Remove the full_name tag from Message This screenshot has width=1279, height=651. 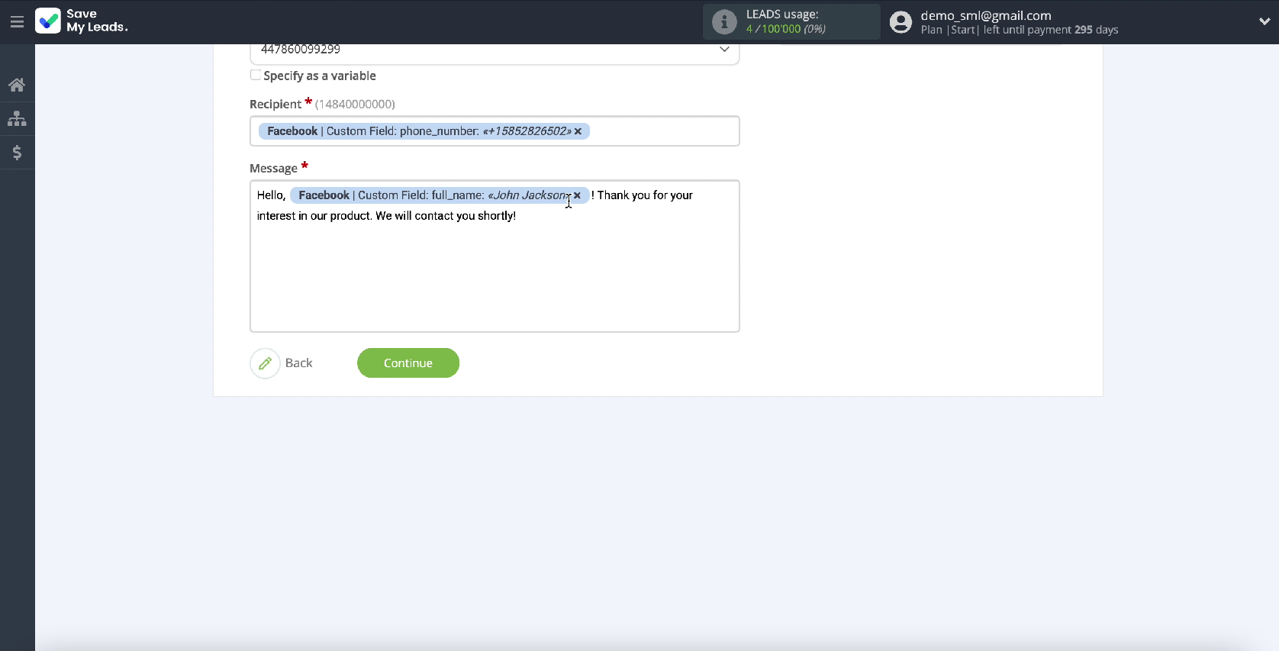pyautogui.click(x=578, y=195)
